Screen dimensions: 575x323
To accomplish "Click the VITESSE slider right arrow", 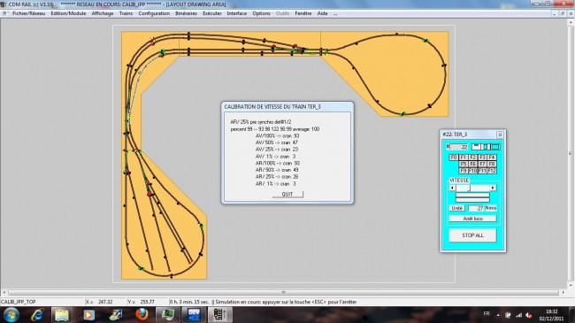I will click(493, 188).
